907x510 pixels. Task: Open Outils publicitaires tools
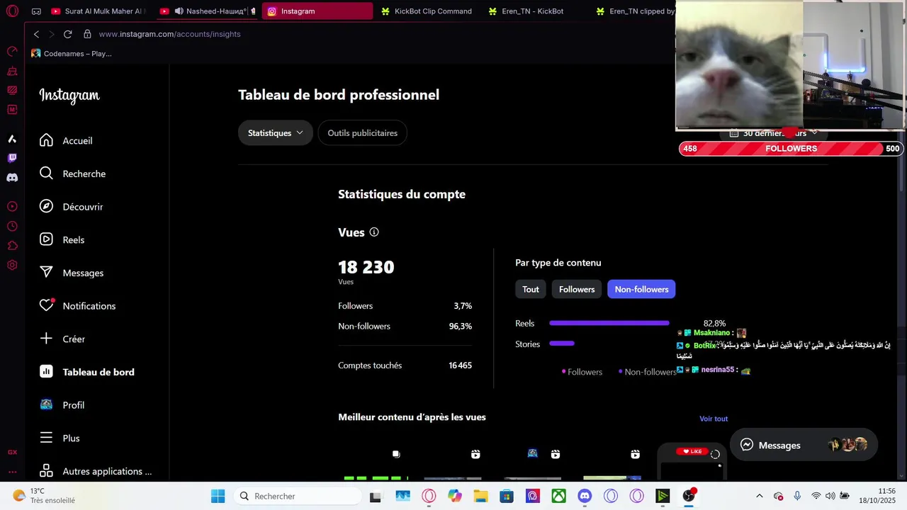(x=362, y=132)
